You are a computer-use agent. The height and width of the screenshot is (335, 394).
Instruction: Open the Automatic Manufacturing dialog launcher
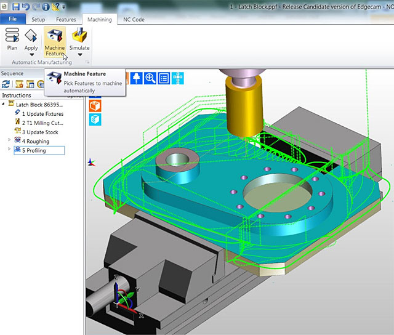click(x=87, y=62)
